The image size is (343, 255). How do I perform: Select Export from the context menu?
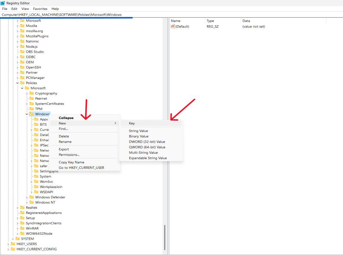click(x=64, y=149)
